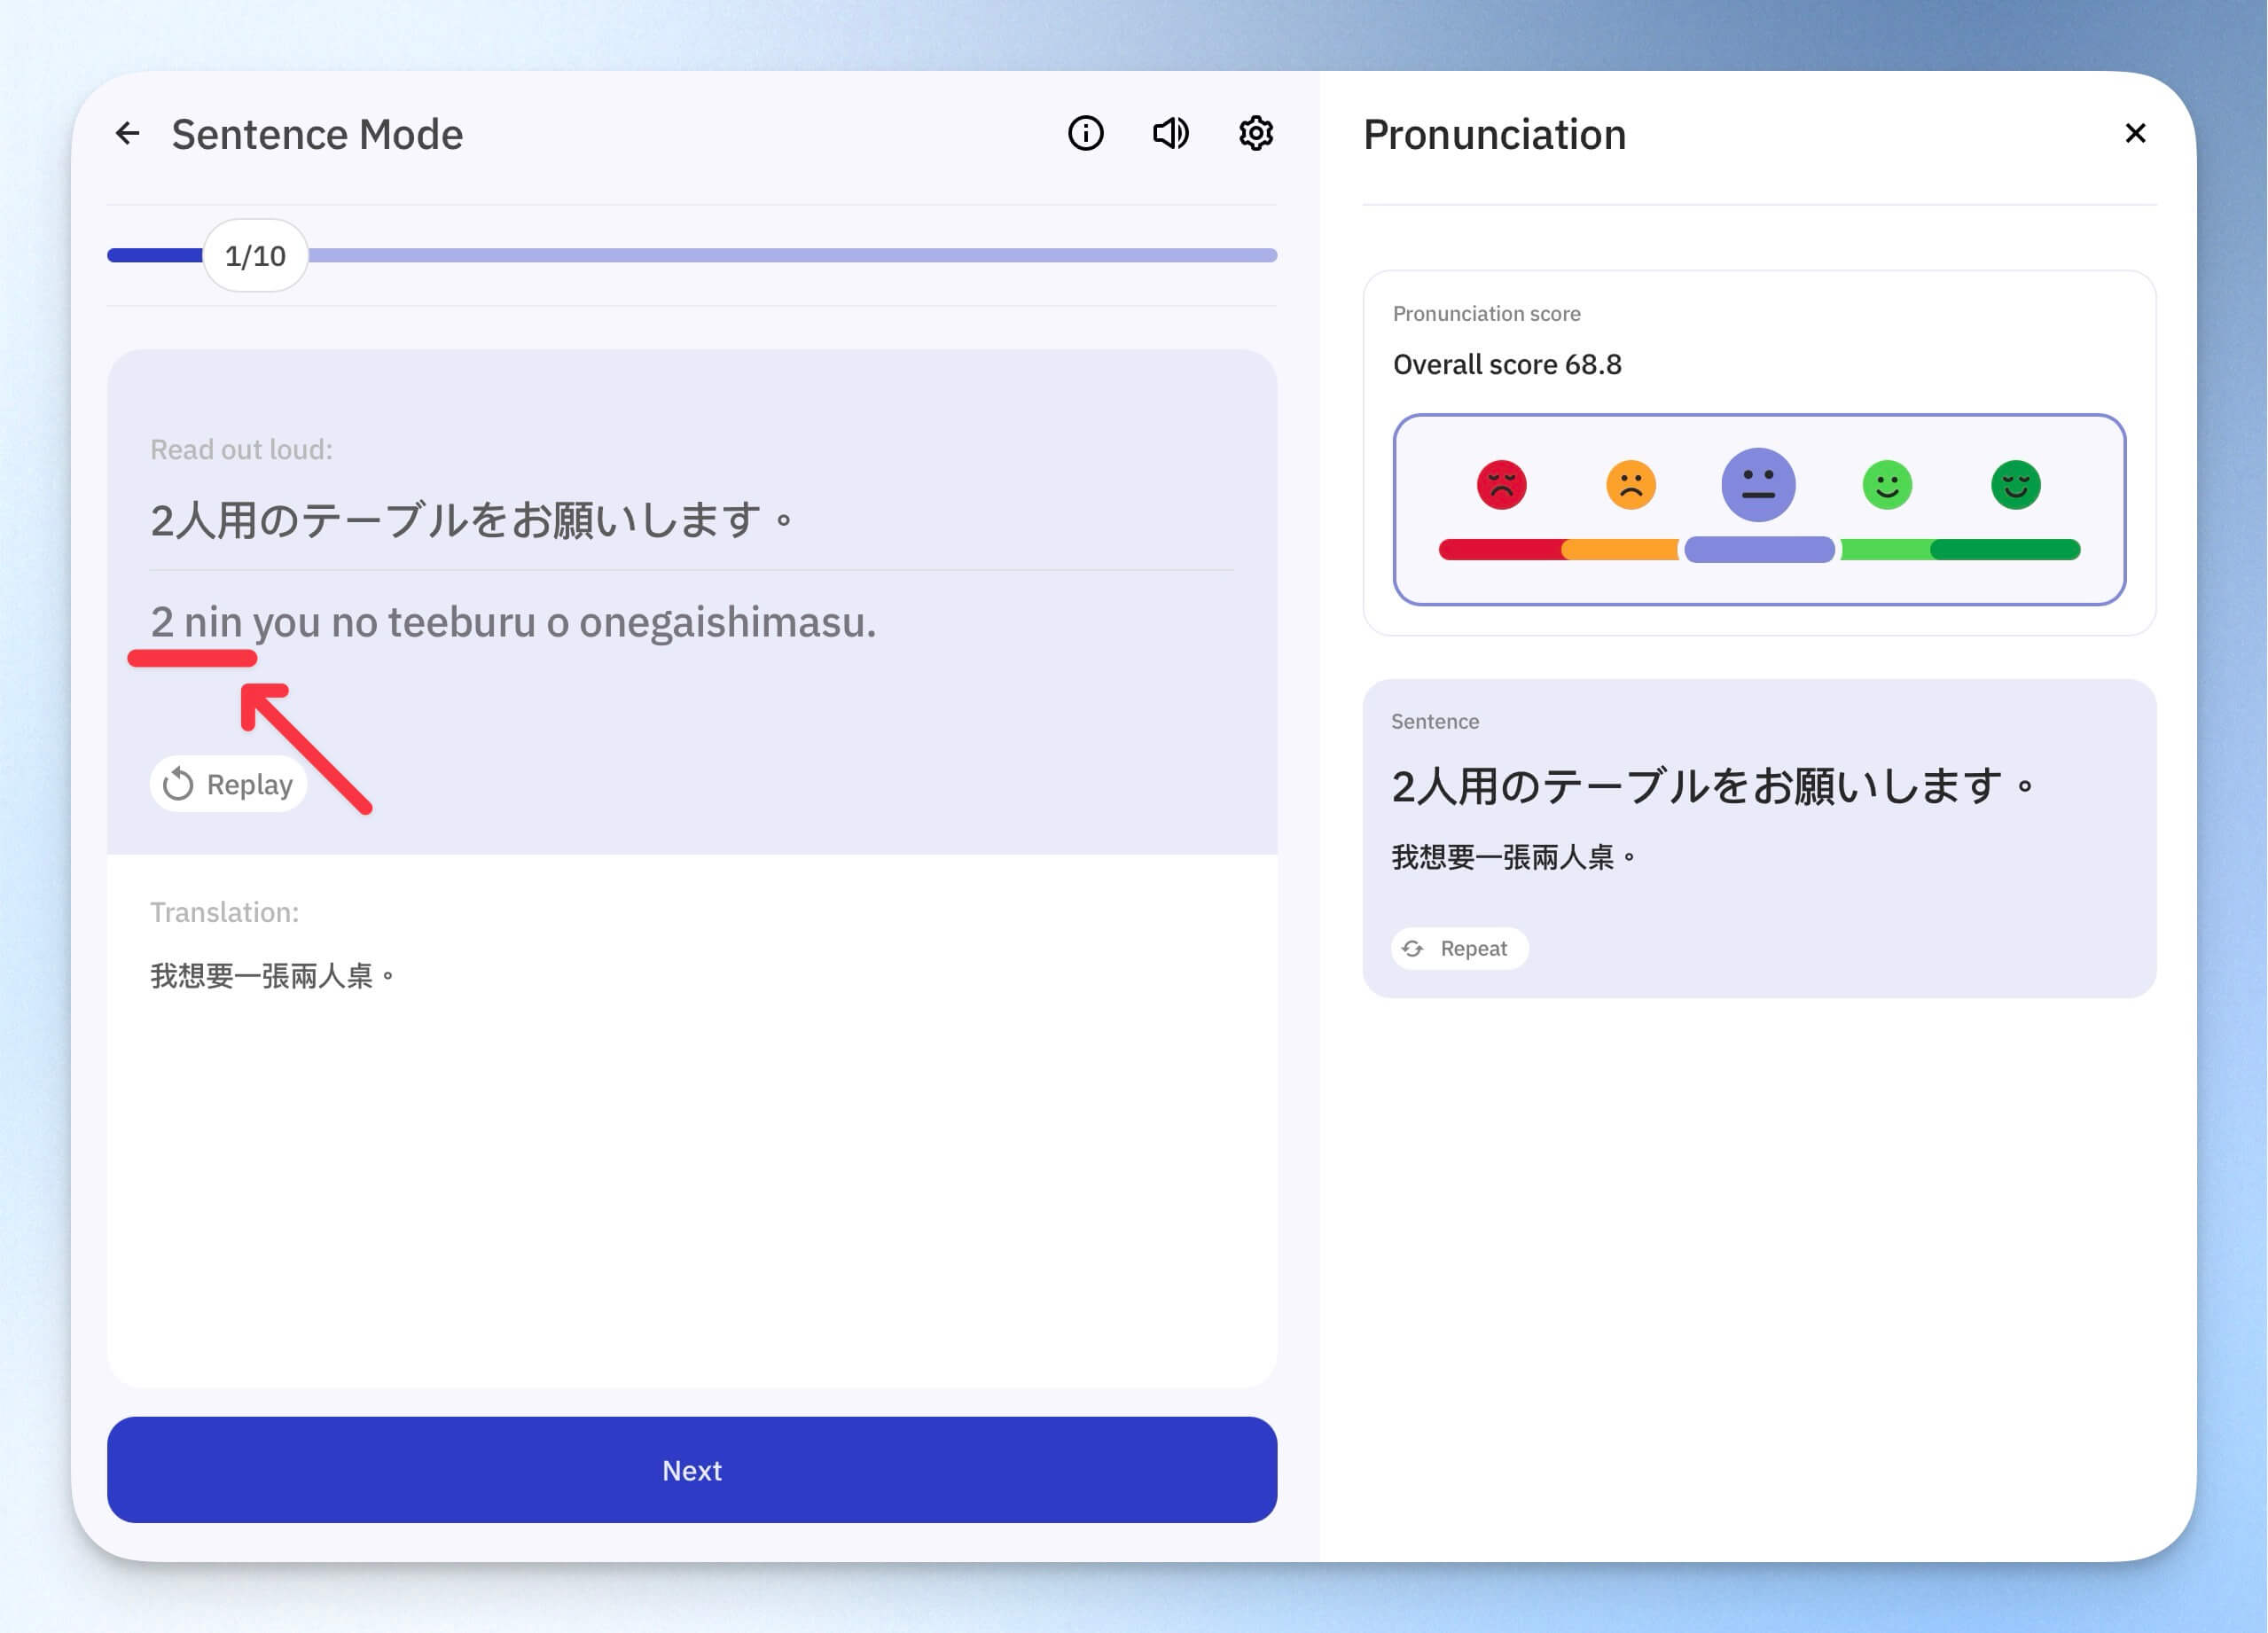Select the dark green happy face
The width and height of the screenshot is (2268, 1633).
[2015, 485]
